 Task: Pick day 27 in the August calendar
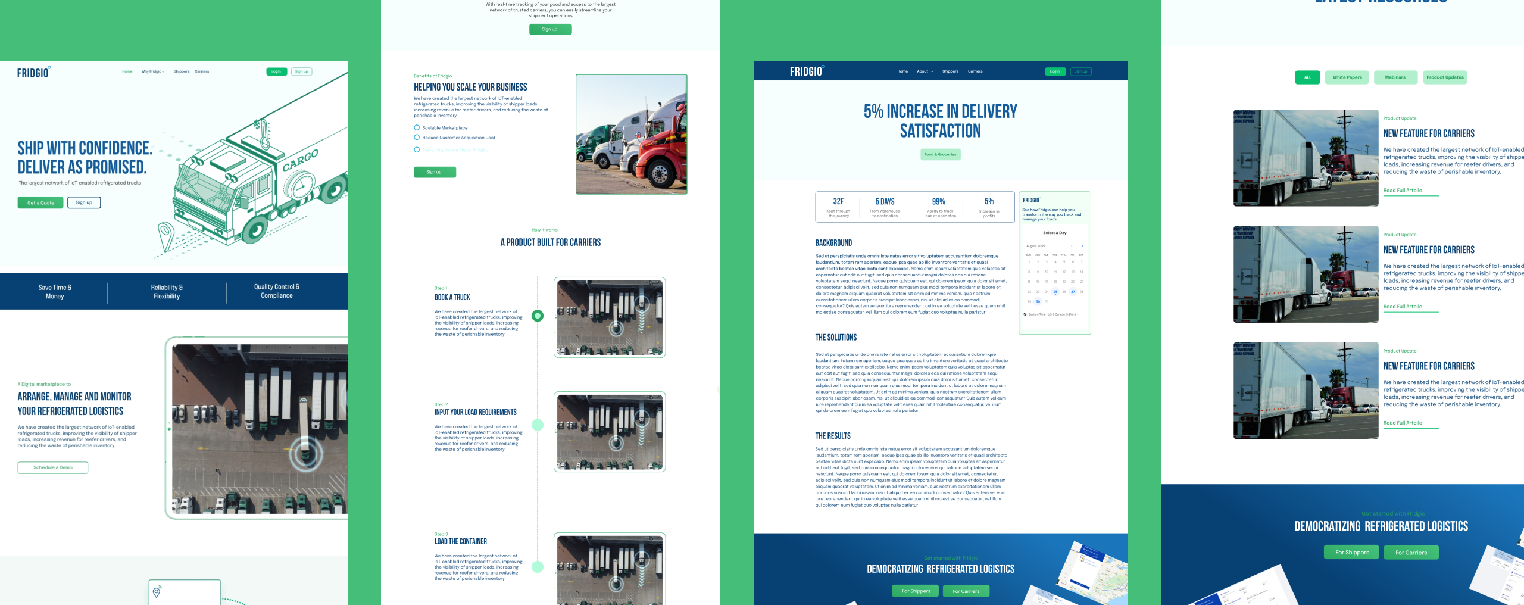pos(1073,292)
